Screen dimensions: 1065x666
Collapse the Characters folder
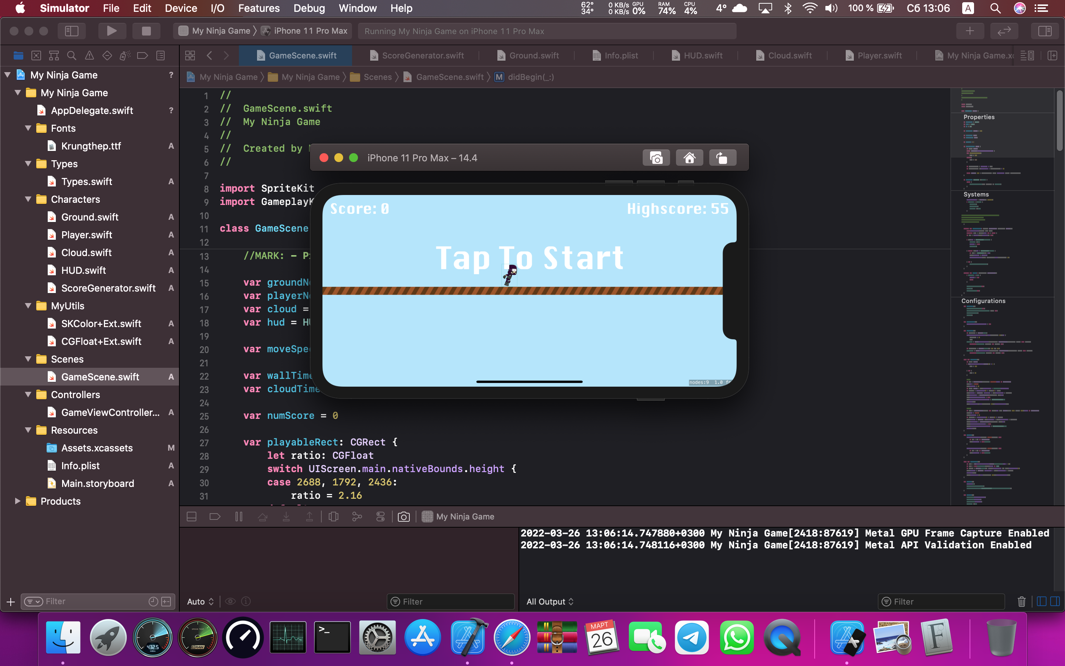[28, 199]
